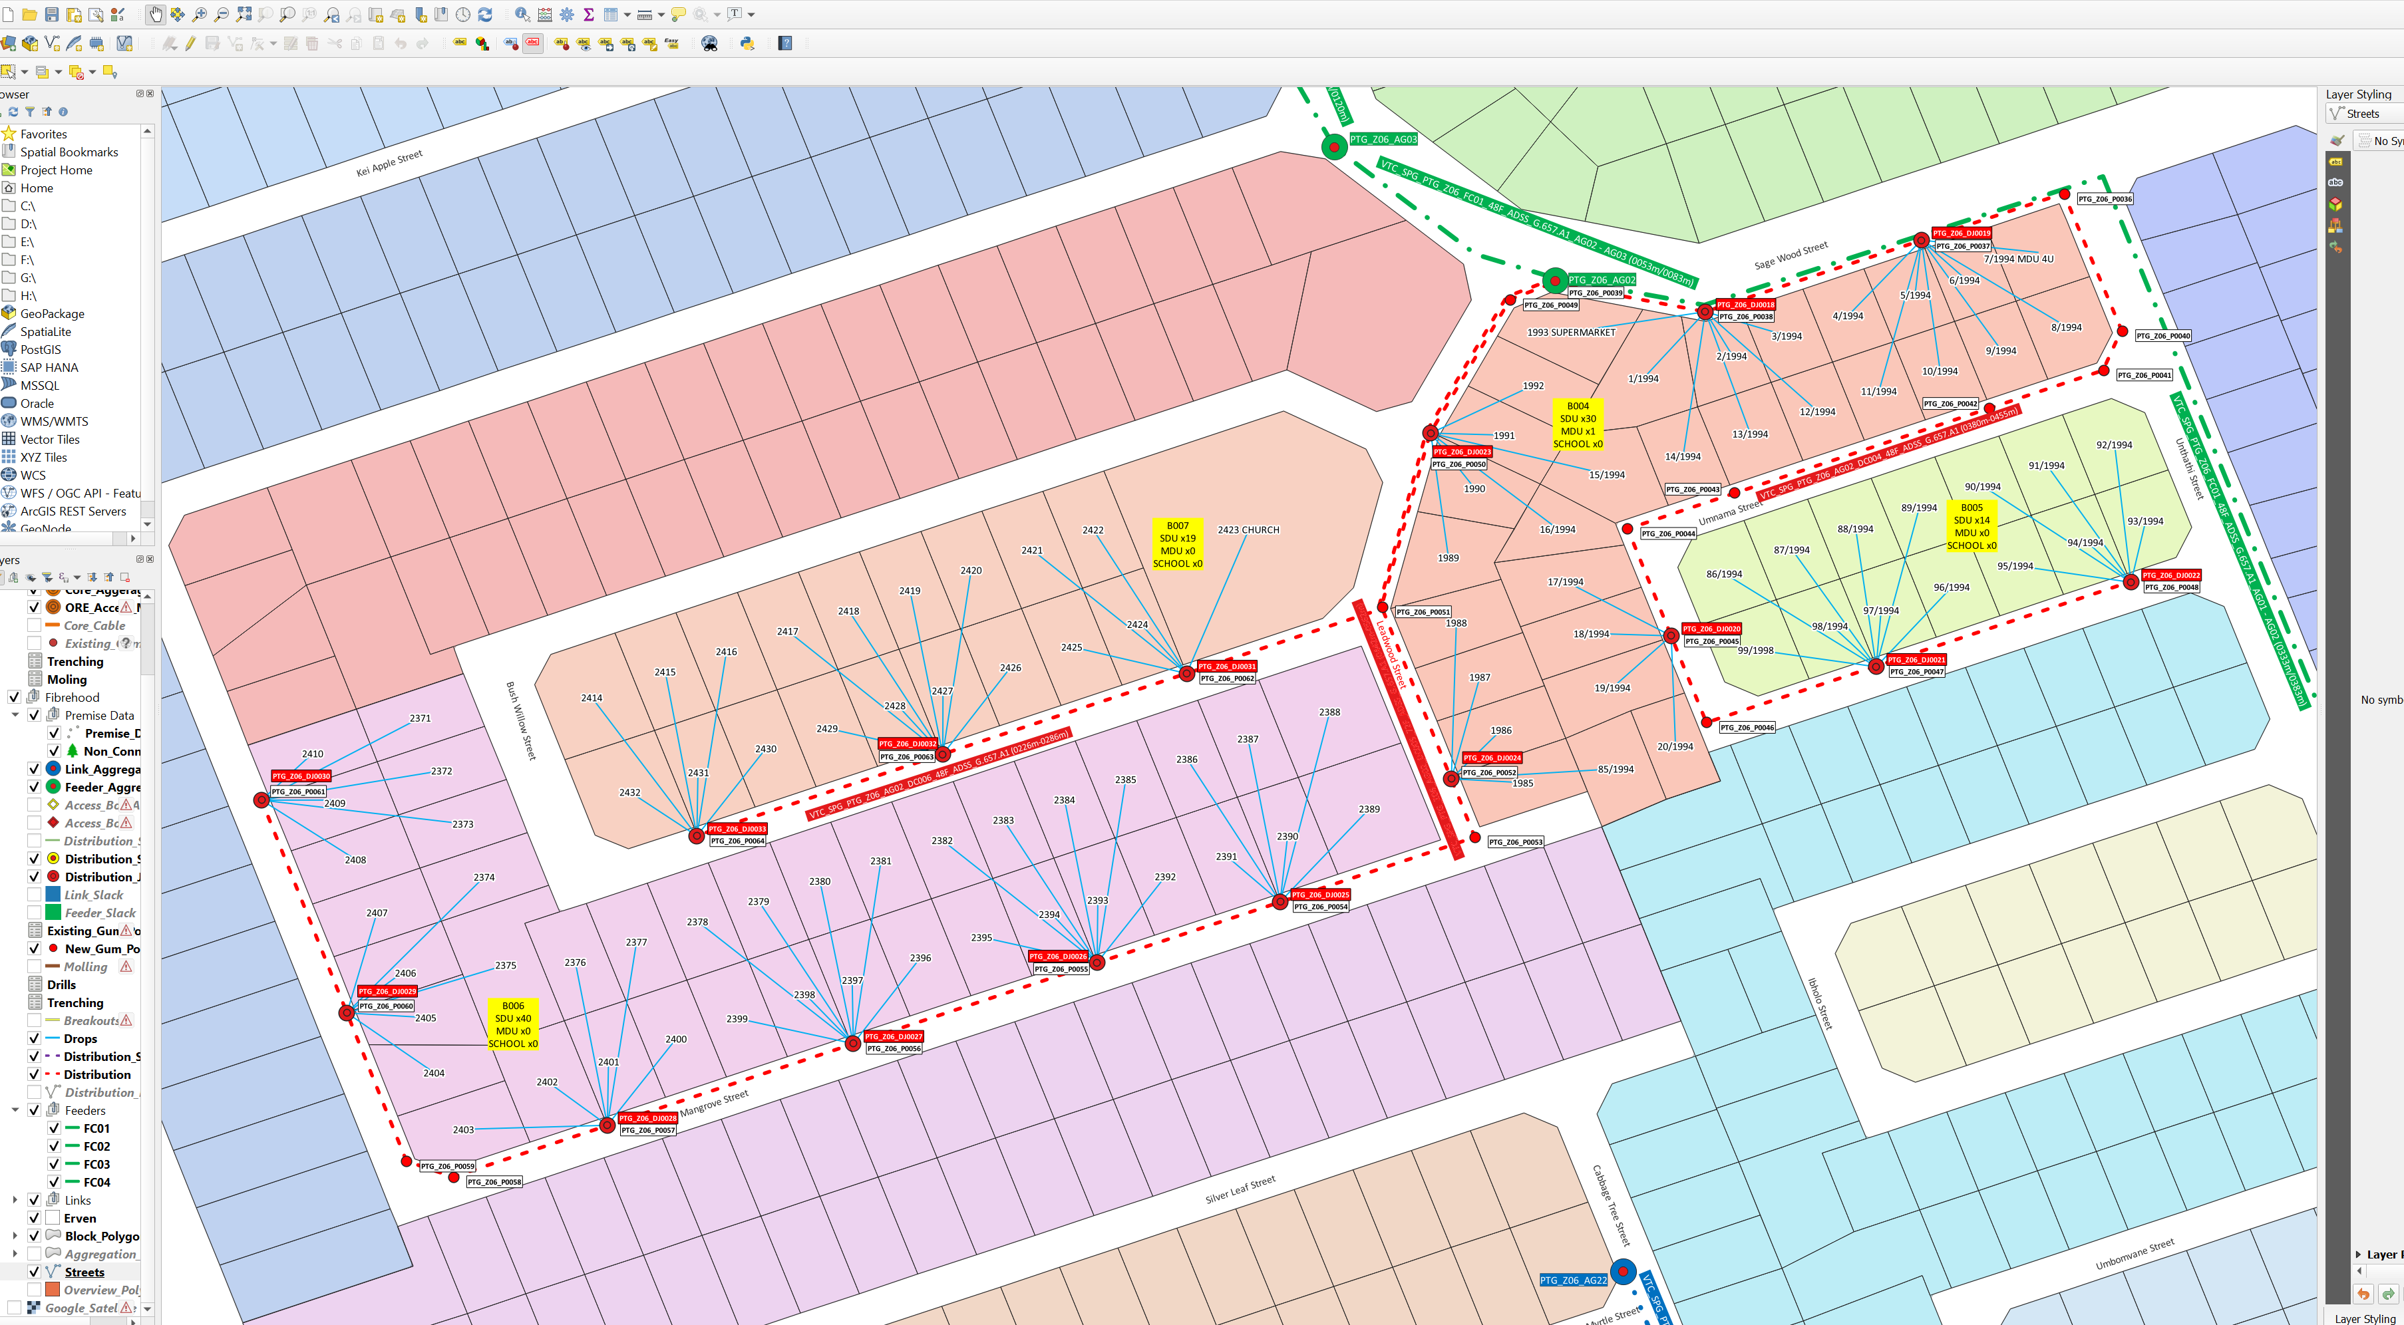Viewport: 2404px width, 1325px height.
Task: Enable the Core_Cable layer checkbox
Action: [x=35, y=625]
